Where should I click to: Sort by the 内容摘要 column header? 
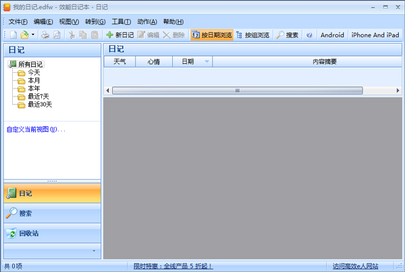pyautogui.click(x=307, y=61)
